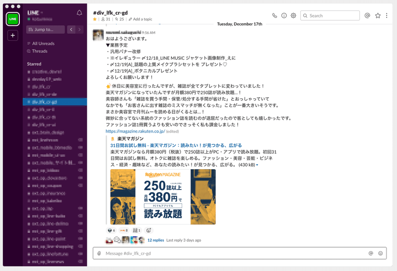Focus the Jump to... quick switcher

pos(45,29)
